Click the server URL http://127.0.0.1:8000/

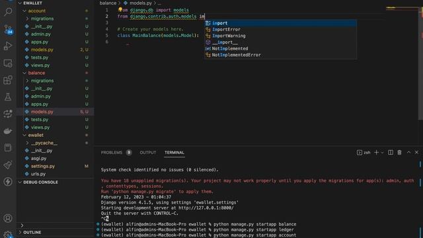(206, 208)
